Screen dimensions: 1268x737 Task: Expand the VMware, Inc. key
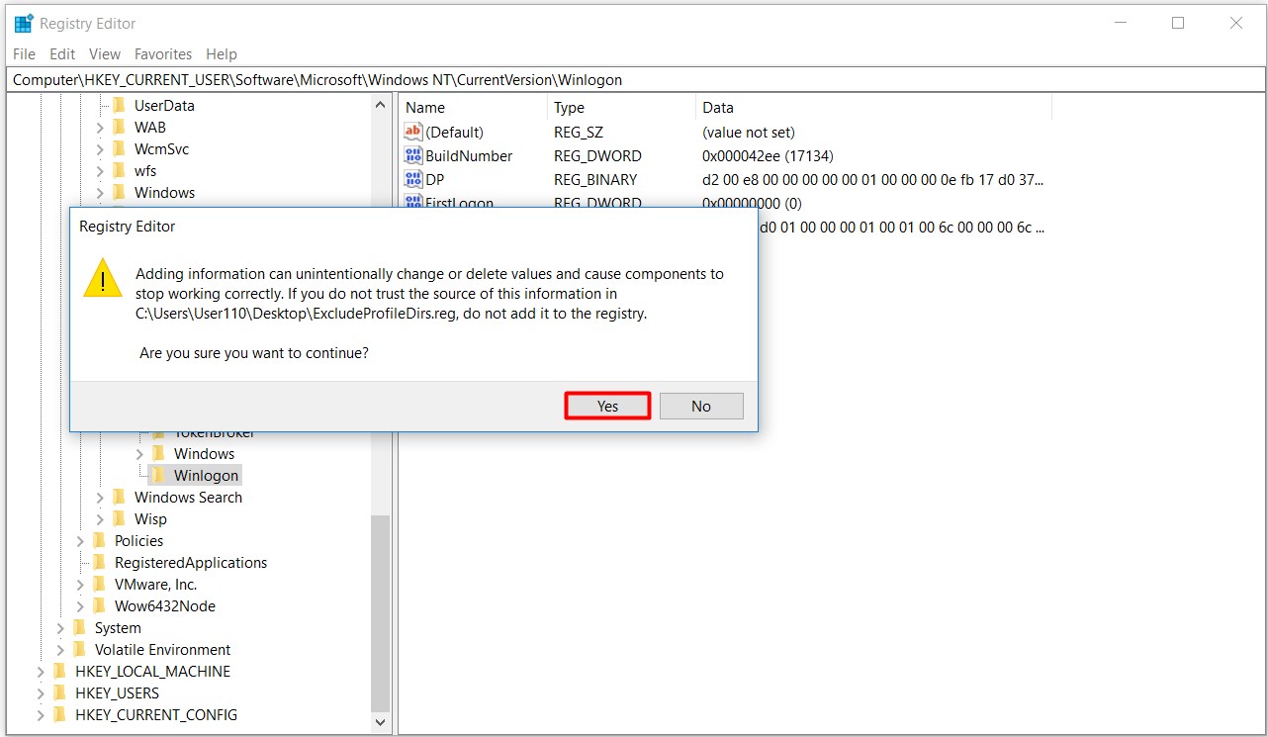[x=80, y=585]
